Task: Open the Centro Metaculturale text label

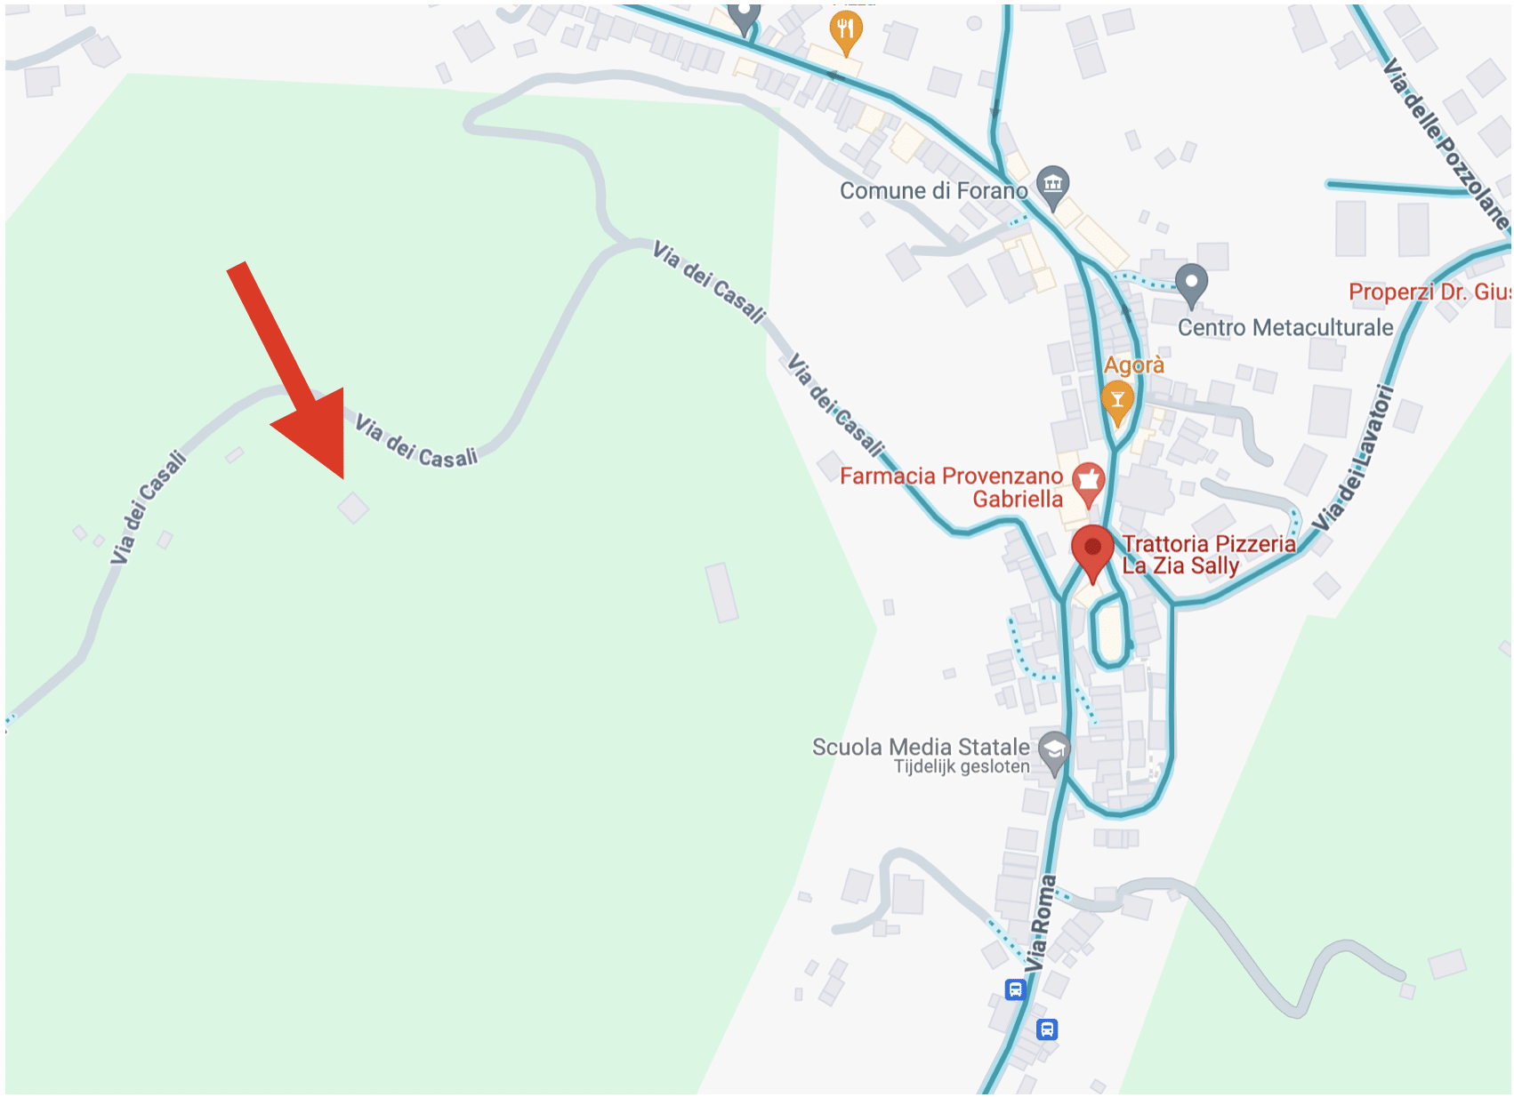Action: [x=1285, y=327]
